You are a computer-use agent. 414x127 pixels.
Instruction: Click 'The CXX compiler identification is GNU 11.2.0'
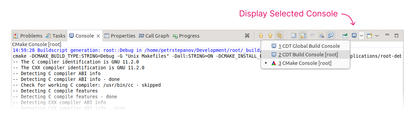[79, 68]
